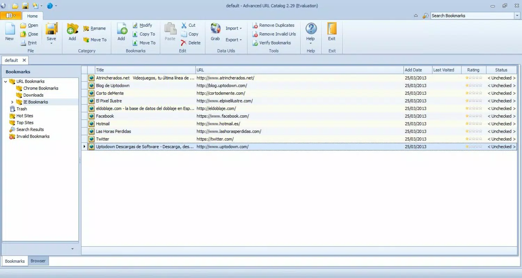
Task: Rename the selected category
Action: click(94, 28)
